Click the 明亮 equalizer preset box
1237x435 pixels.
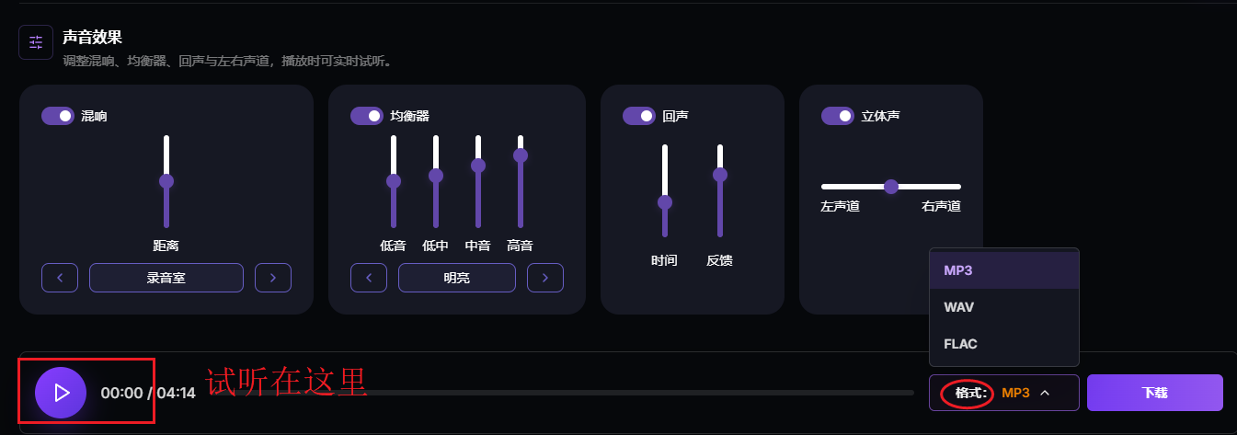click(457, 278)
